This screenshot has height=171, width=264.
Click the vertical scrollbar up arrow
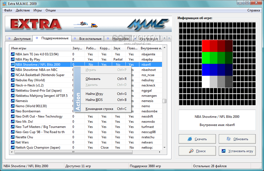point(164,48)
